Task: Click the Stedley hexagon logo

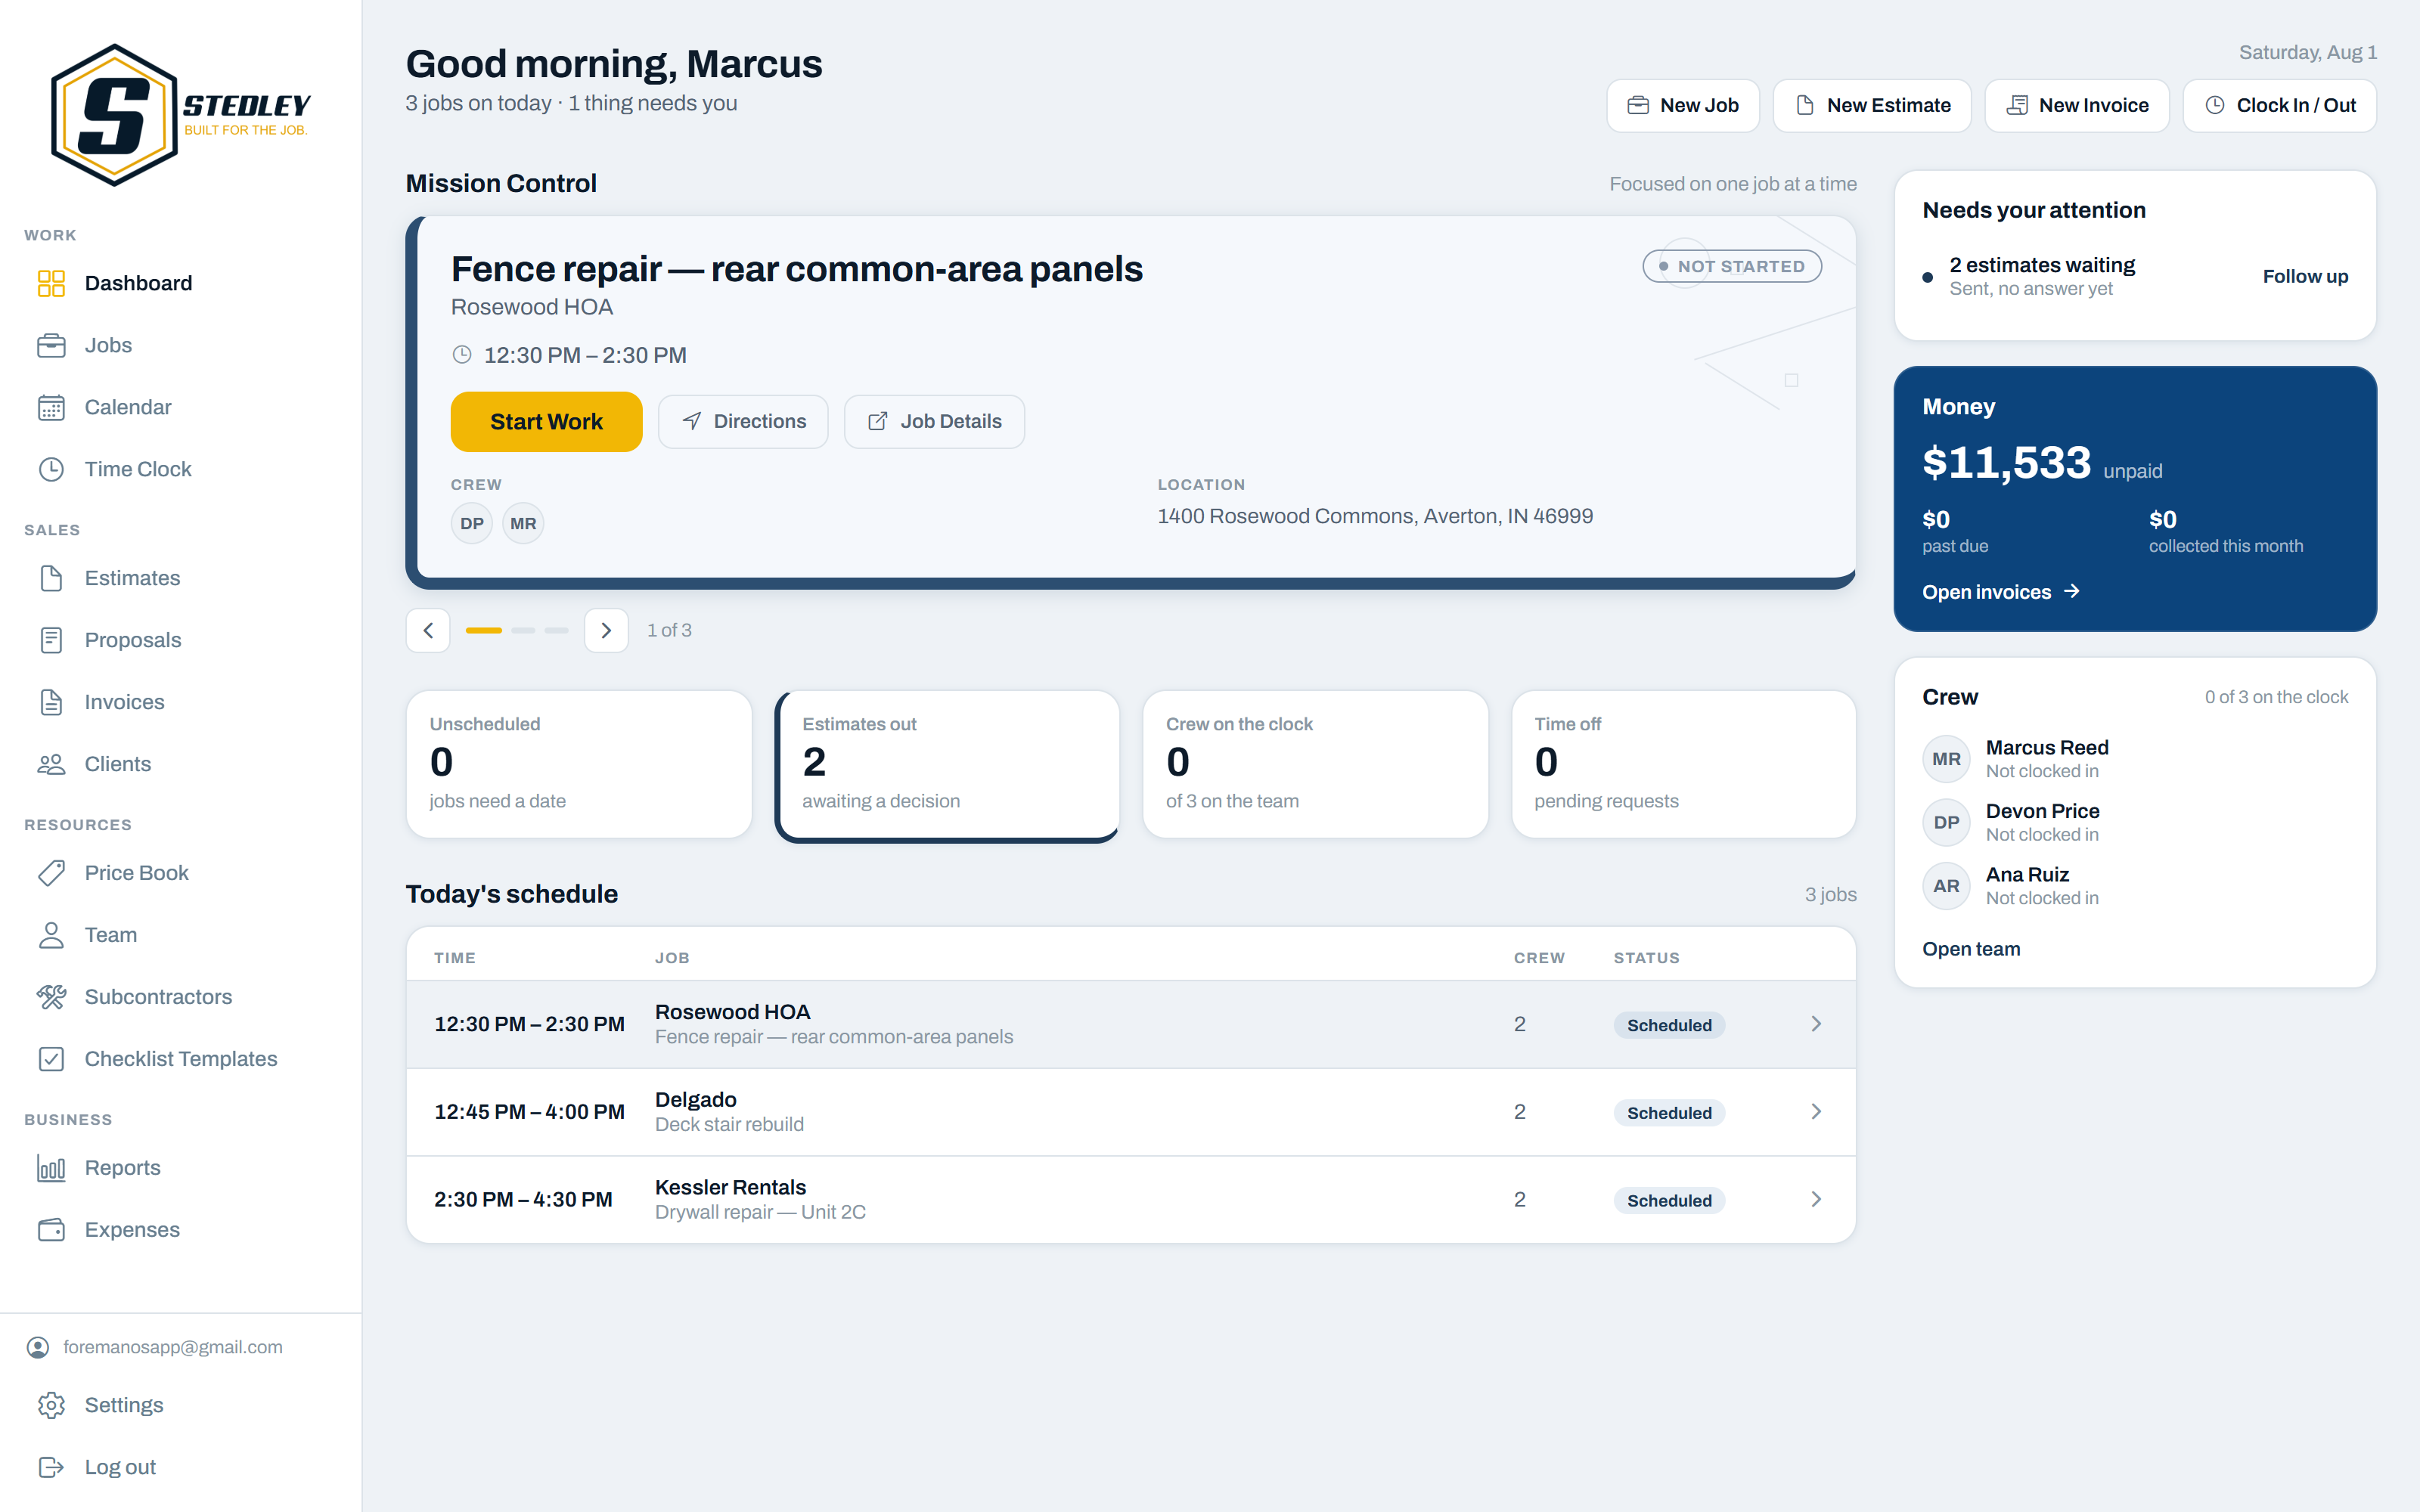Action: 114,114
